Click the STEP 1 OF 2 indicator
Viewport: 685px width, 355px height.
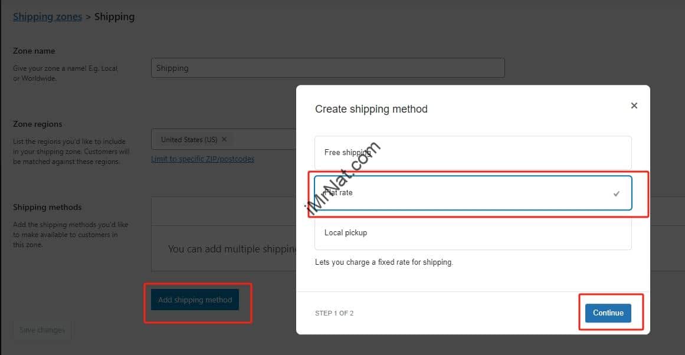click(334, 313)
